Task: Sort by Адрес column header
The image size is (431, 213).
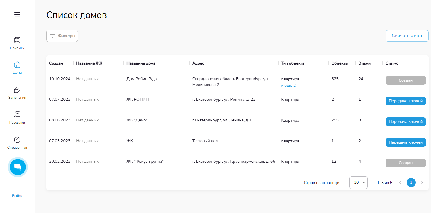Action: point(198,63)
